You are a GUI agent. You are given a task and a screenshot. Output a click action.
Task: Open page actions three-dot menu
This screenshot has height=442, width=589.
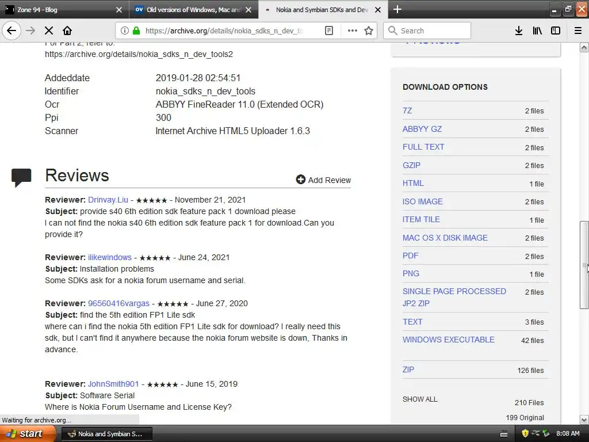353,31
